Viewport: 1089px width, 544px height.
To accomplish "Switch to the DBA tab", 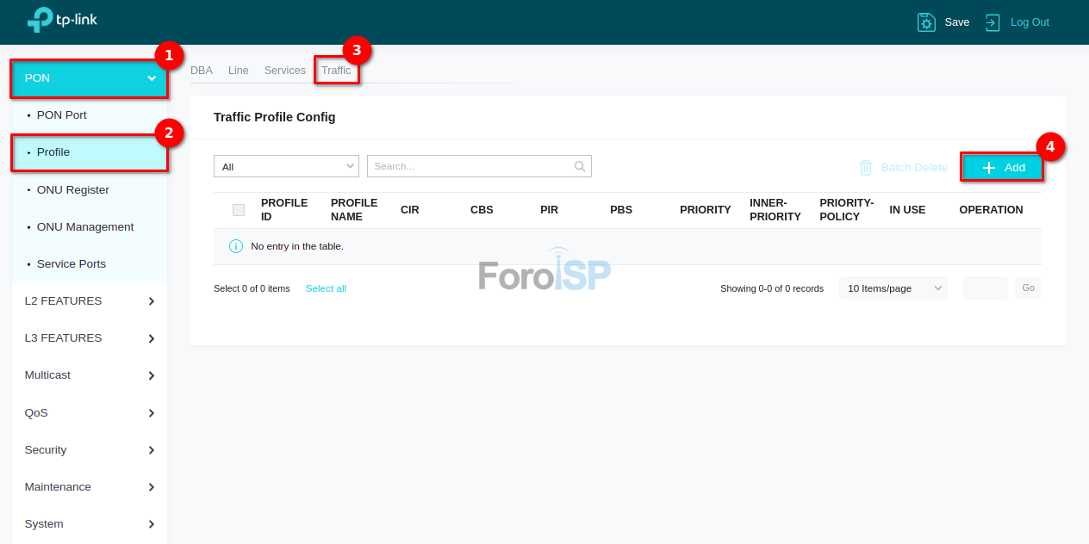I will 202,71.
